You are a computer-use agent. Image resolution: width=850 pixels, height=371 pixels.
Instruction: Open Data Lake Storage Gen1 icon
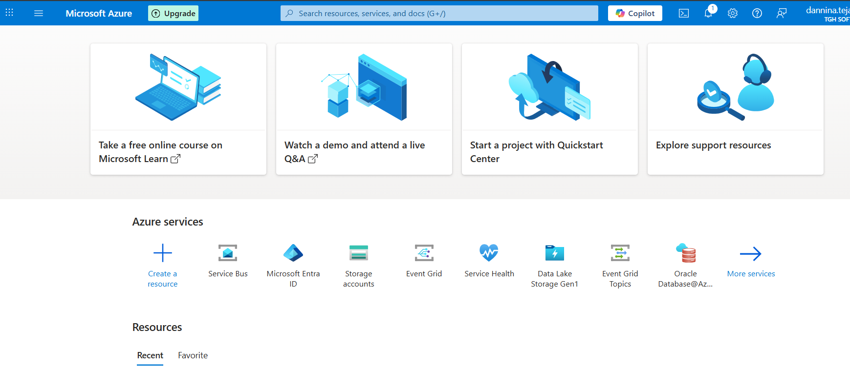[x=555, y=253]
